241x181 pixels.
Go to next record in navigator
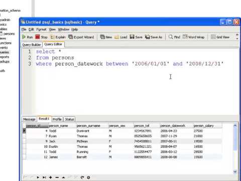coord(38,177)
